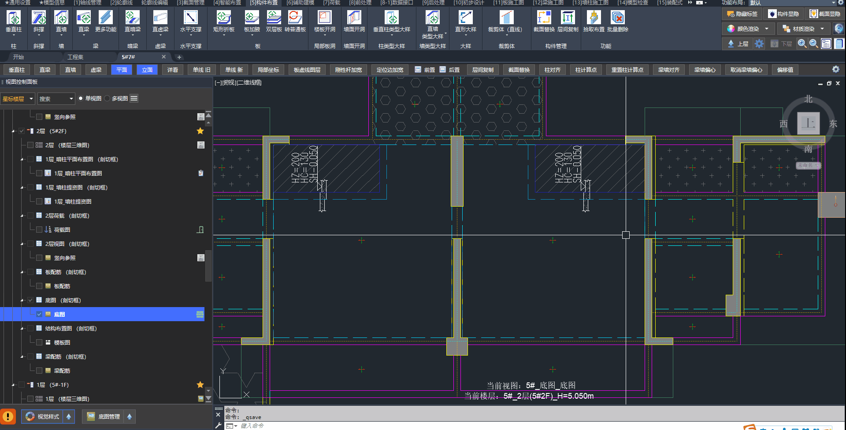Screen dimensions: 846x430
Task: Click the 底图管理 button
Action: [104, 417]
